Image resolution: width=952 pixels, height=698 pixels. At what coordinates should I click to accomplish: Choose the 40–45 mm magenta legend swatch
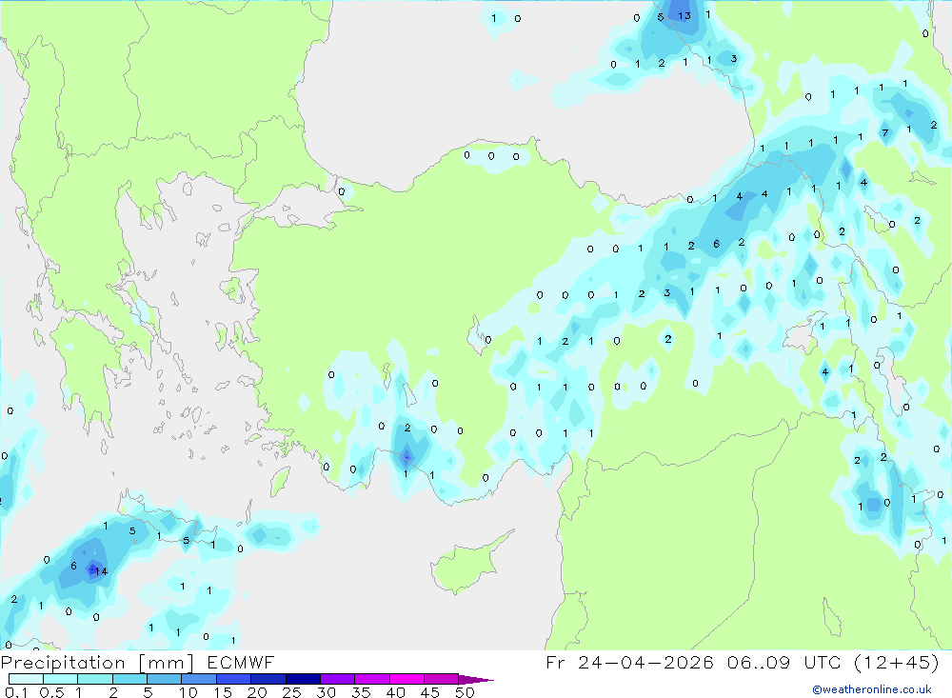click(x=407, y=679)
